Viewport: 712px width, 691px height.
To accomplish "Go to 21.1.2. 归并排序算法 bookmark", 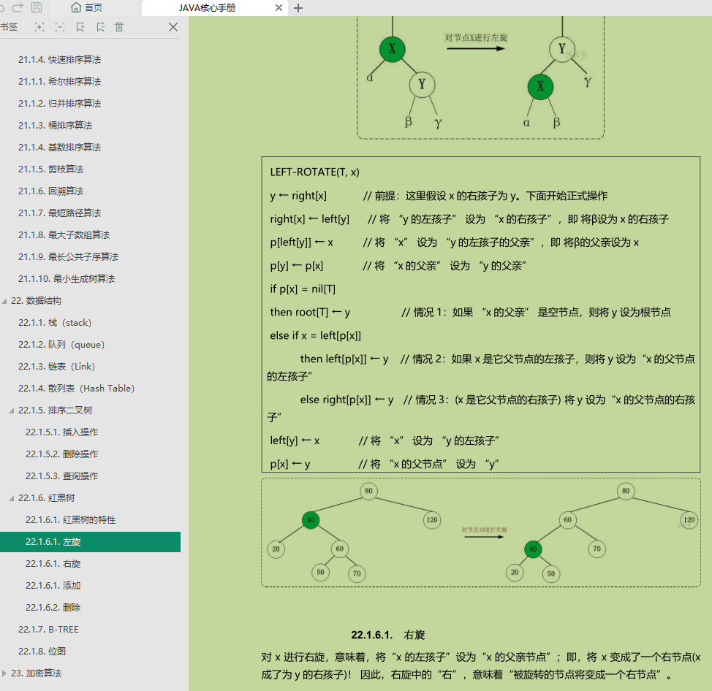I will coord(59,104).
